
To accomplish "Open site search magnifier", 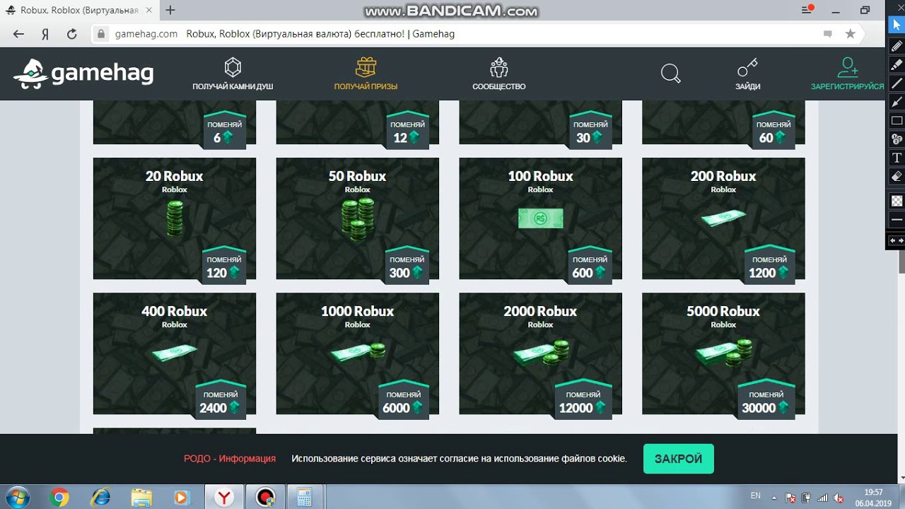I will point(670,74).
